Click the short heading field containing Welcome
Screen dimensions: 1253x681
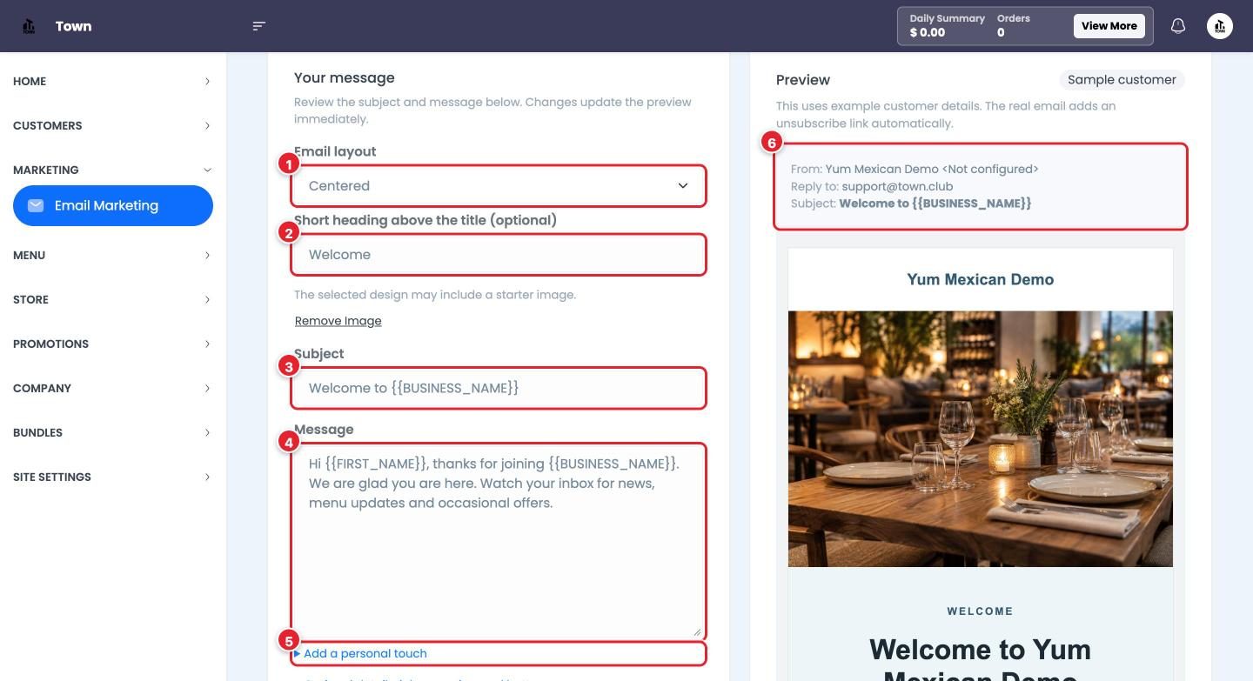point(498,255)
